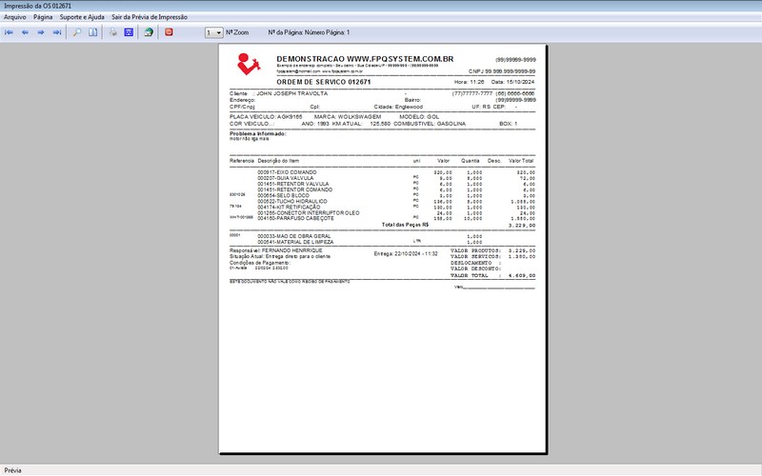This screenshot has height=476, width=762.
Task: Click the red company logo on the document
Action: 248,64
